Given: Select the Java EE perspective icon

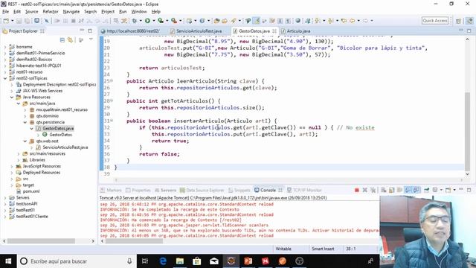Looking at the screenshot, I should (x=469, y=21).
